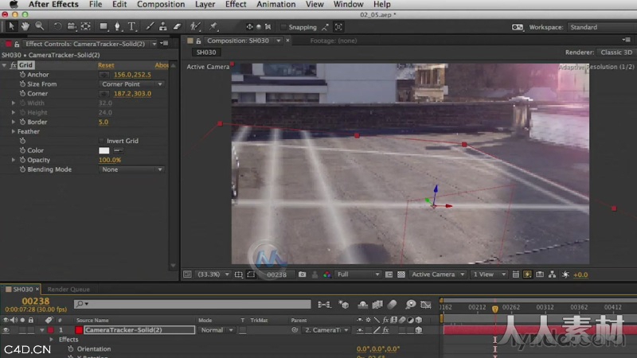Open the Effect menu
637x358 pixels.
click(236, 5)
